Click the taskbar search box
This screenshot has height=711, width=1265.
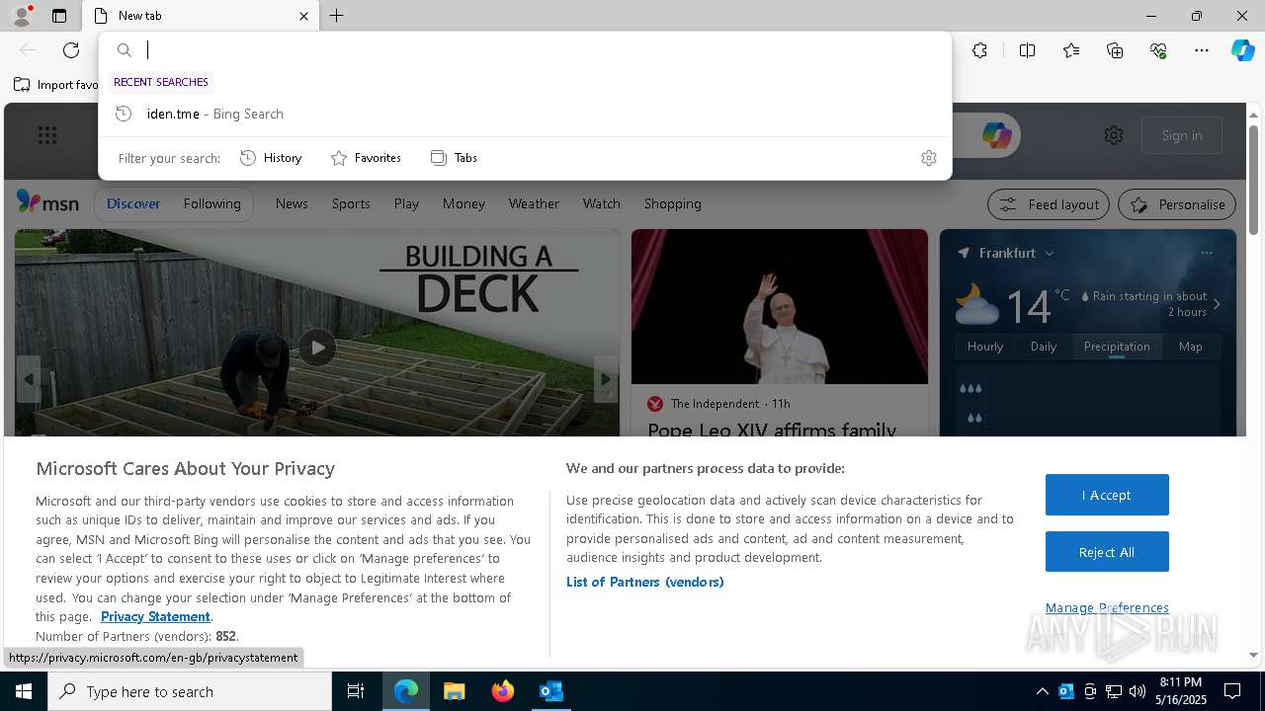(x=190, y=691)
